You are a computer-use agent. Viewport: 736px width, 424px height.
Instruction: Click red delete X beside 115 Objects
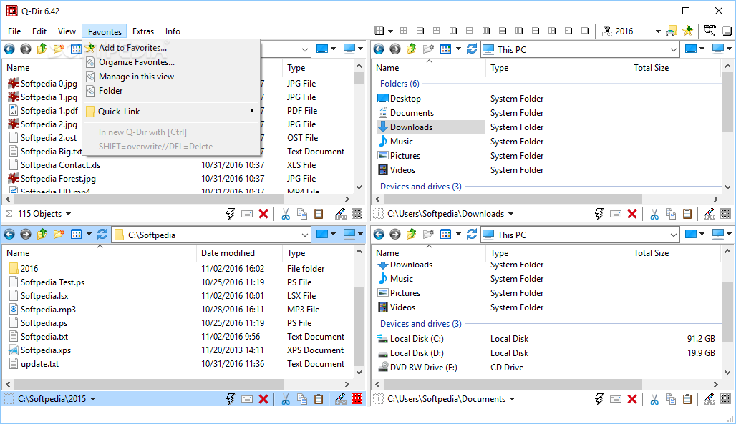tap(263, 214)
